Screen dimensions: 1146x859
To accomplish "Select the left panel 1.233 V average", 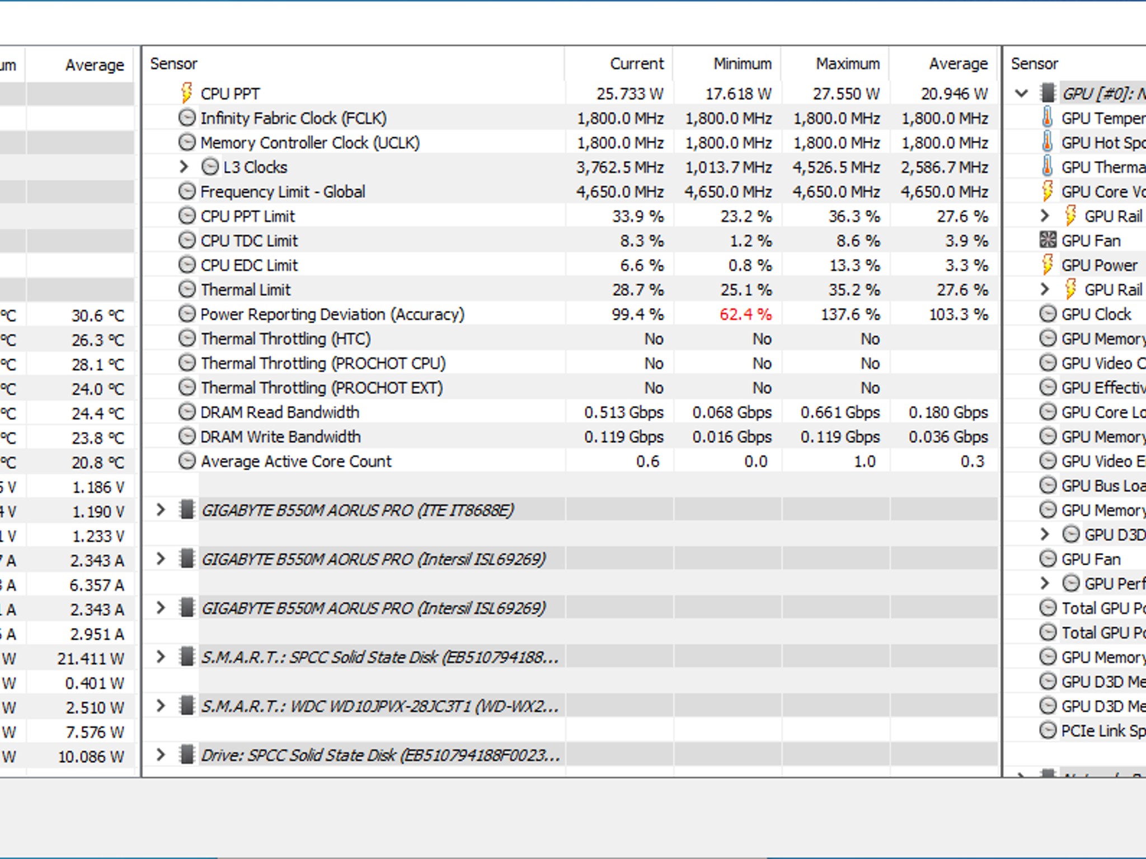I will point(98,536).
